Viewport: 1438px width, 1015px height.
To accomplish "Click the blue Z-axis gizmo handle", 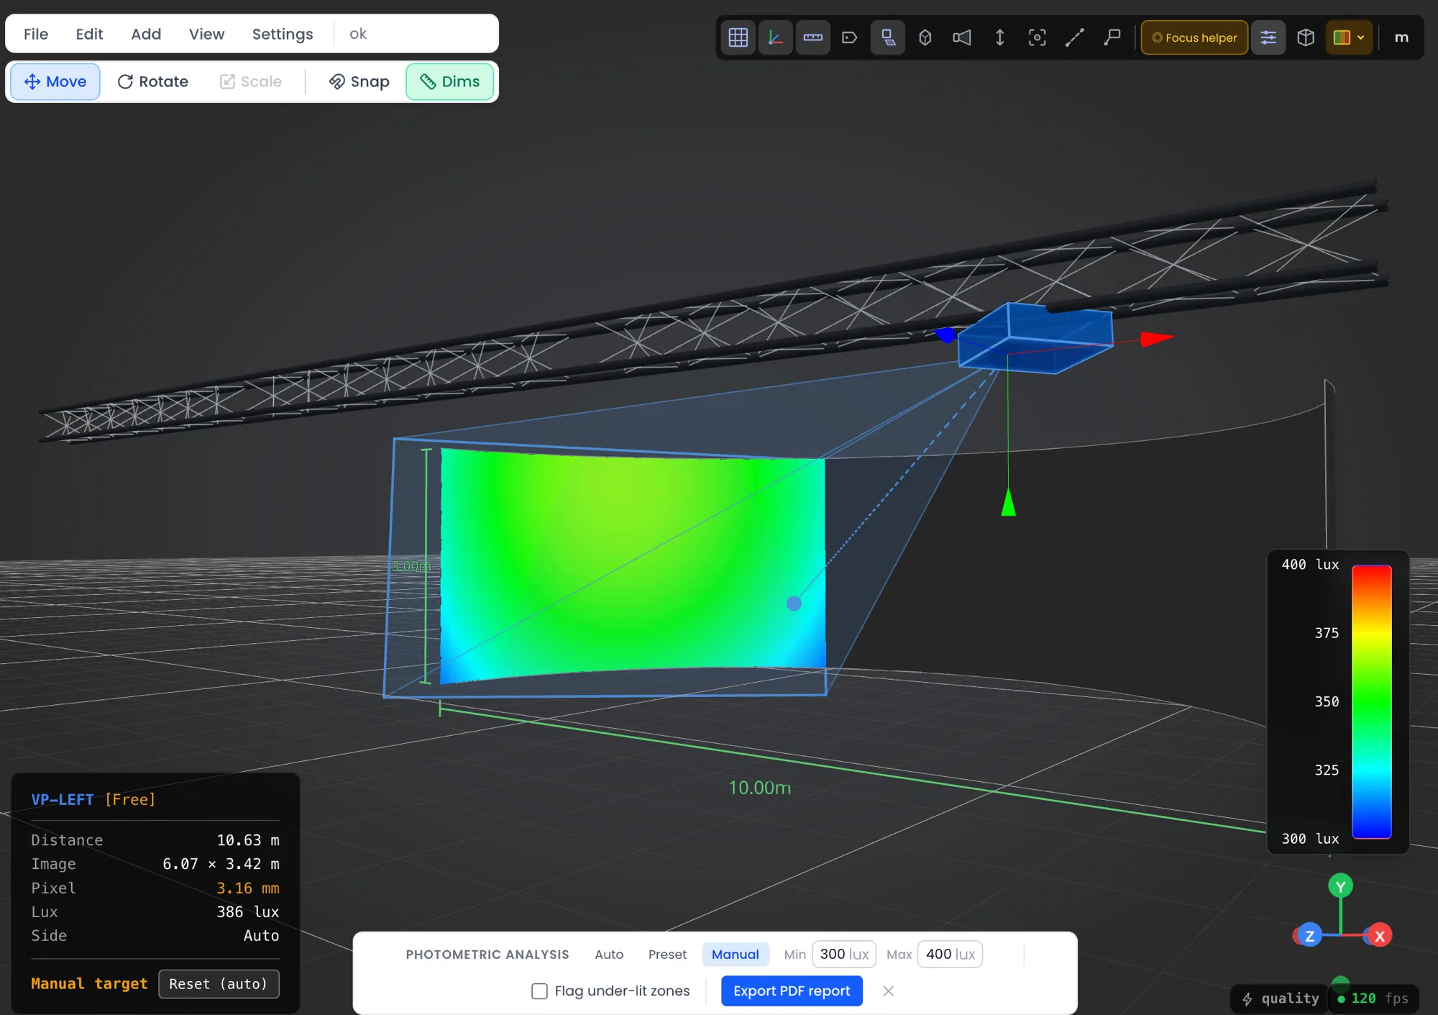I will (x=945, y=334).
